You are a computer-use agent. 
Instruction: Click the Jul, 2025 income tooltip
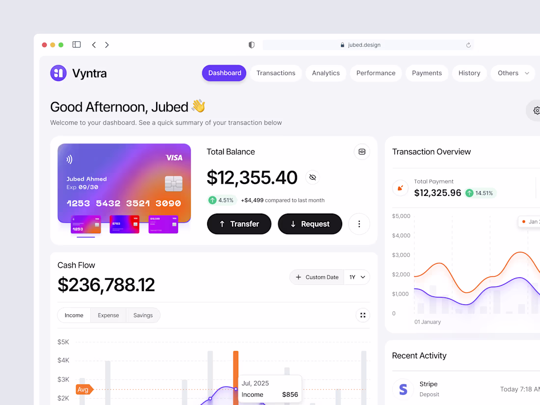(270, 389)
